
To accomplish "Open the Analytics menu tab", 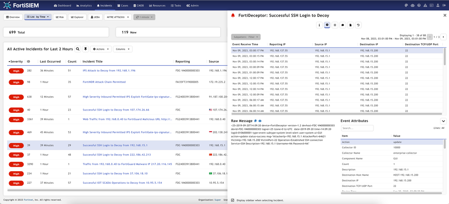I will pos(84,5).
